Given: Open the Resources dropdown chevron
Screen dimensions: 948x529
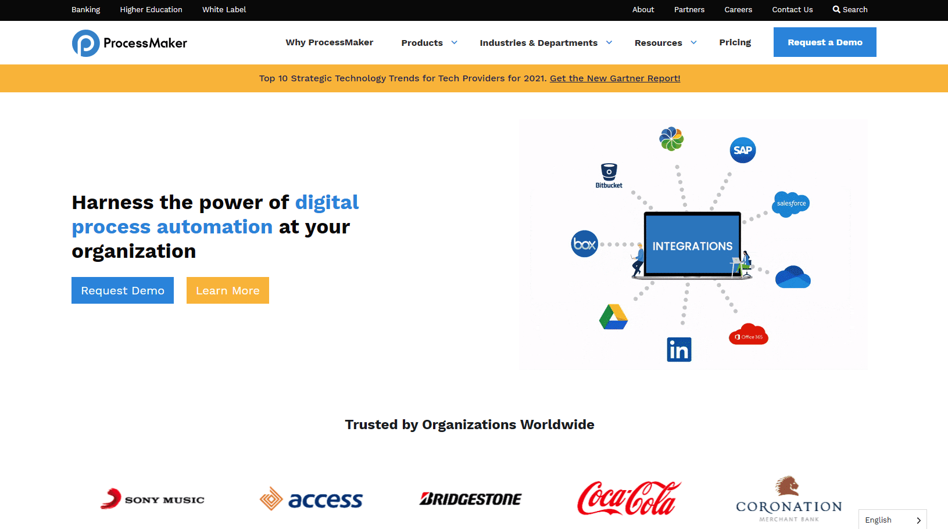Looking at the screenshot, I should pos(693,43).
